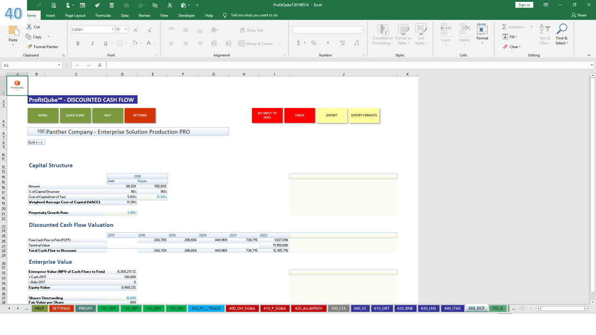Toggle Center horizontal alignment

pos(186,43)
